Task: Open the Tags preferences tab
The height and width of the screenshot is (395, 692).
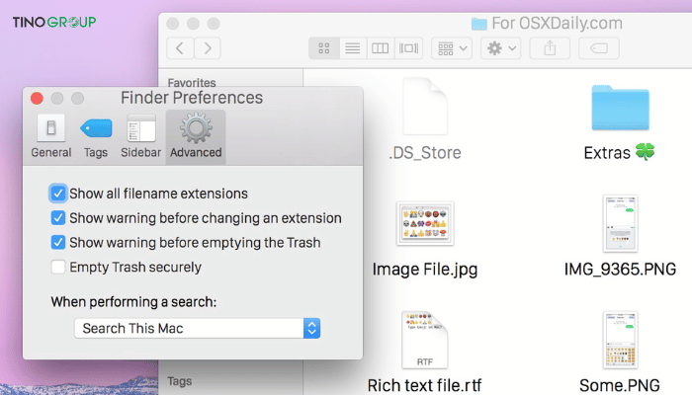Action: tap(96, 135)
